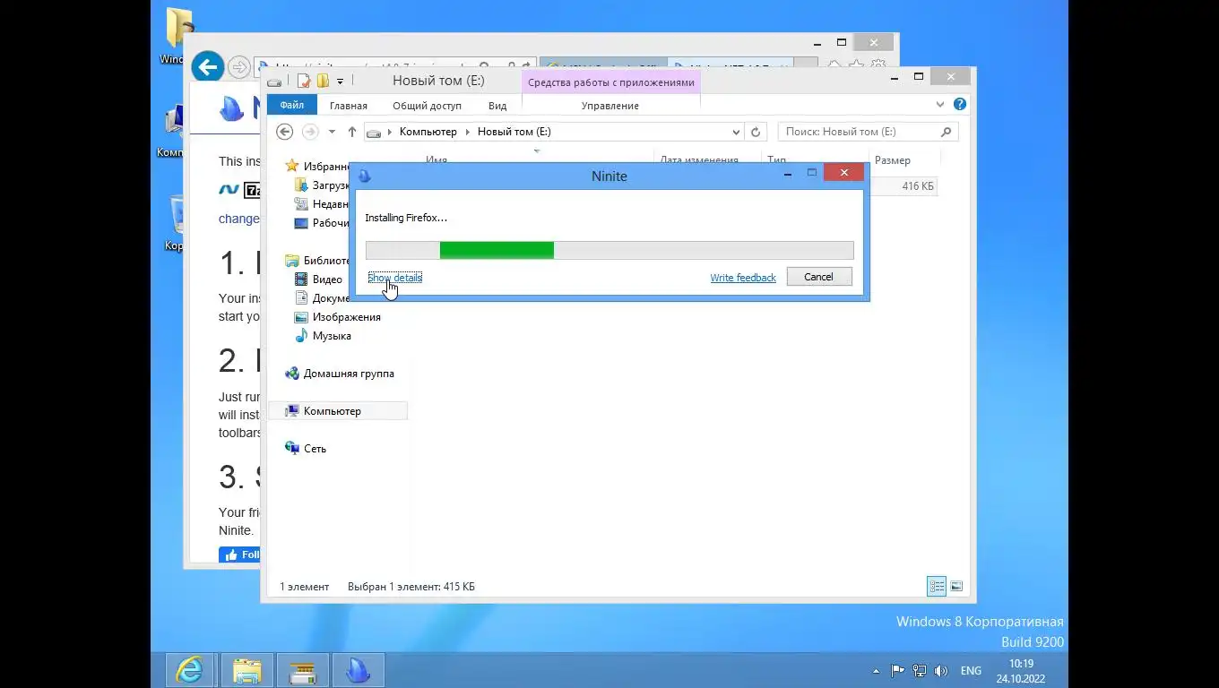Click the volume speaker tray icon

click(941, 671)
